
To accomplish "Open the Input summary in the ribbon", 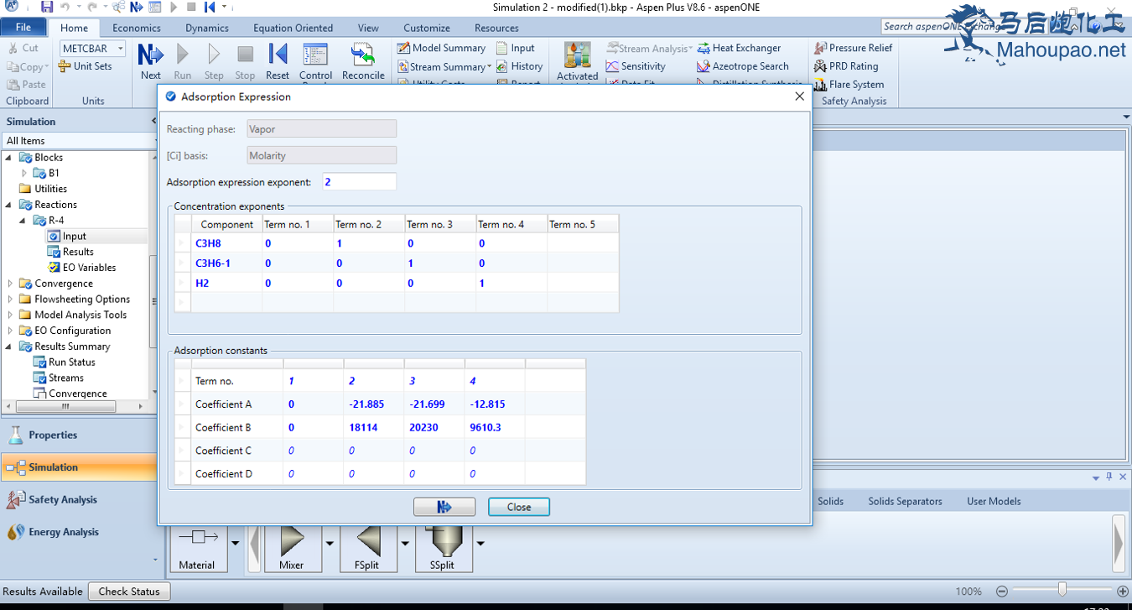I will [515, 48].
